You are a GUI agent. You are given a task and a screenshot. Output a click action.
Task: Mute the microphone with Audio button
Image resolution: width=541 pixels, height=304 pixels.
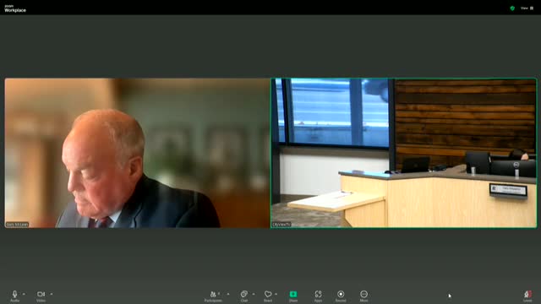pyautogui.click(x=14, y=296)
